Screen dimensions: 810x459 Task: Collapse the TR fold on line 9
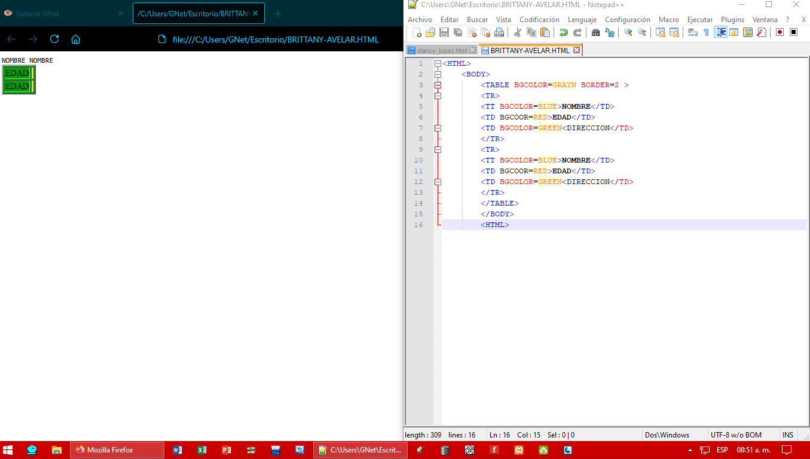tap(438, 149)
